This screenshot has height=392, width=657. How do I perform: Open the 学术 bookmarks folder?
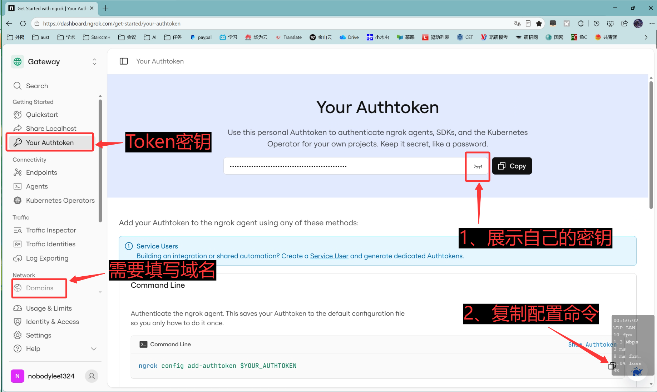tap(66, 37)
